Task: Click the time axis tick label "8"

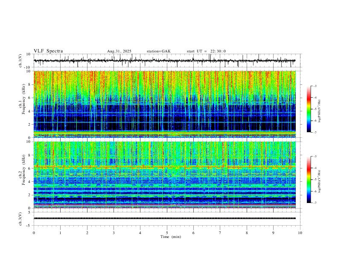Action: tap(247, 233)
